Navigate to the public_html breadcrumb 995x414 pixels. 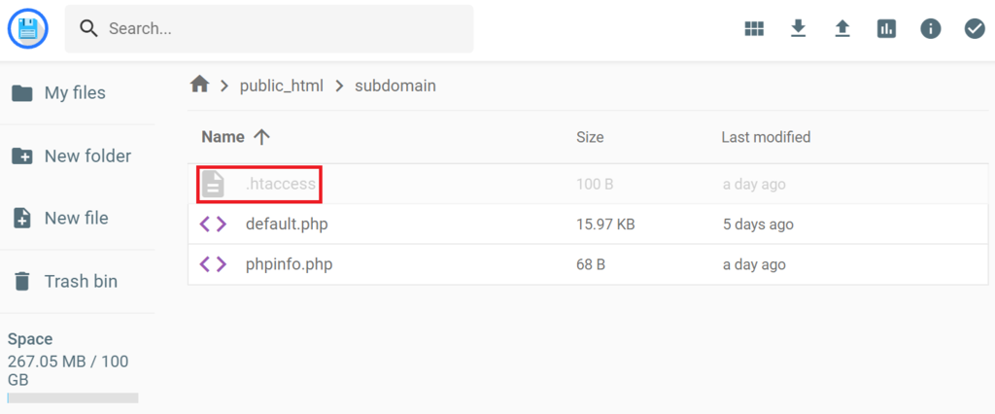click(x=281, y=86)
